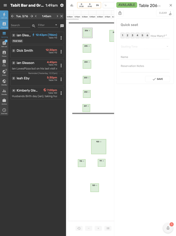Image resolution: width=176 pixels, height=236 pixels.
Task: Zoom in floor plan plus button
Action: 98,228
